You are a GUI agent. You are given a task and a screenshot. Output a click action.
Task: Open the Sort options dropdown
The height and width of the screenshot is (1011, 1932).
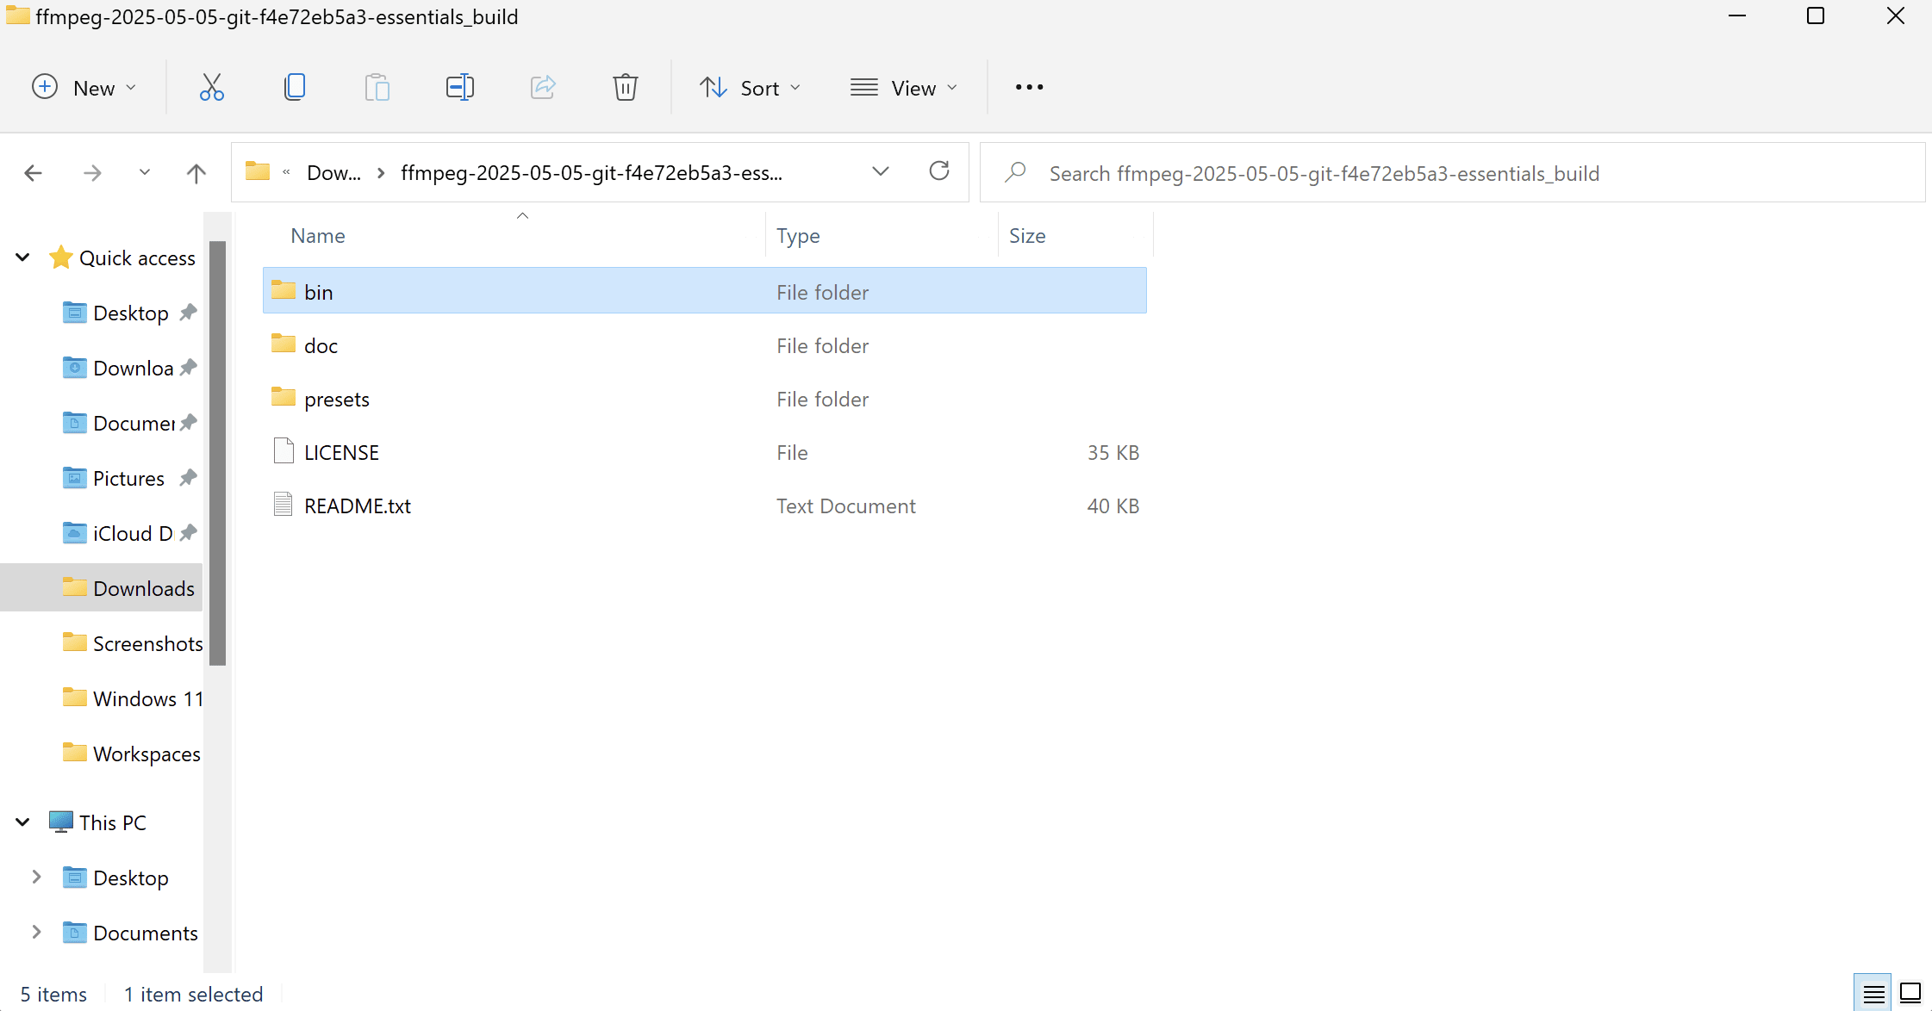751,87
